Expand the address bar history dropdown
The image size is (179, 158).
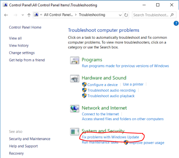click(x=120, y=15)
